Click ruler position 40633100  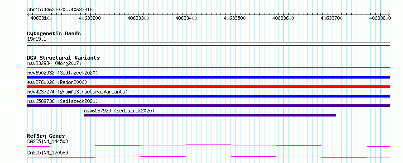[41, 18]
